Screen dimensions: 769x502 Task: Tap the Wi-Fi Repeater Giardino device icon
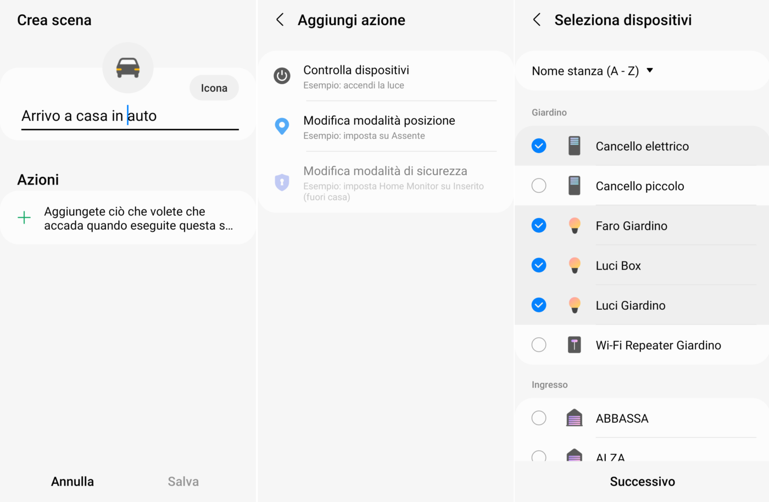(575, 345)
